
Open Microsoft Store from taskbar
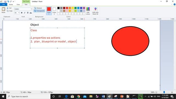pos(72,97)
